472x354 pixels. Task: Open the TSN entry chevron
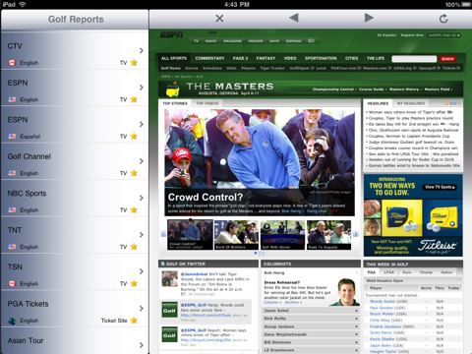coord(142,271)
